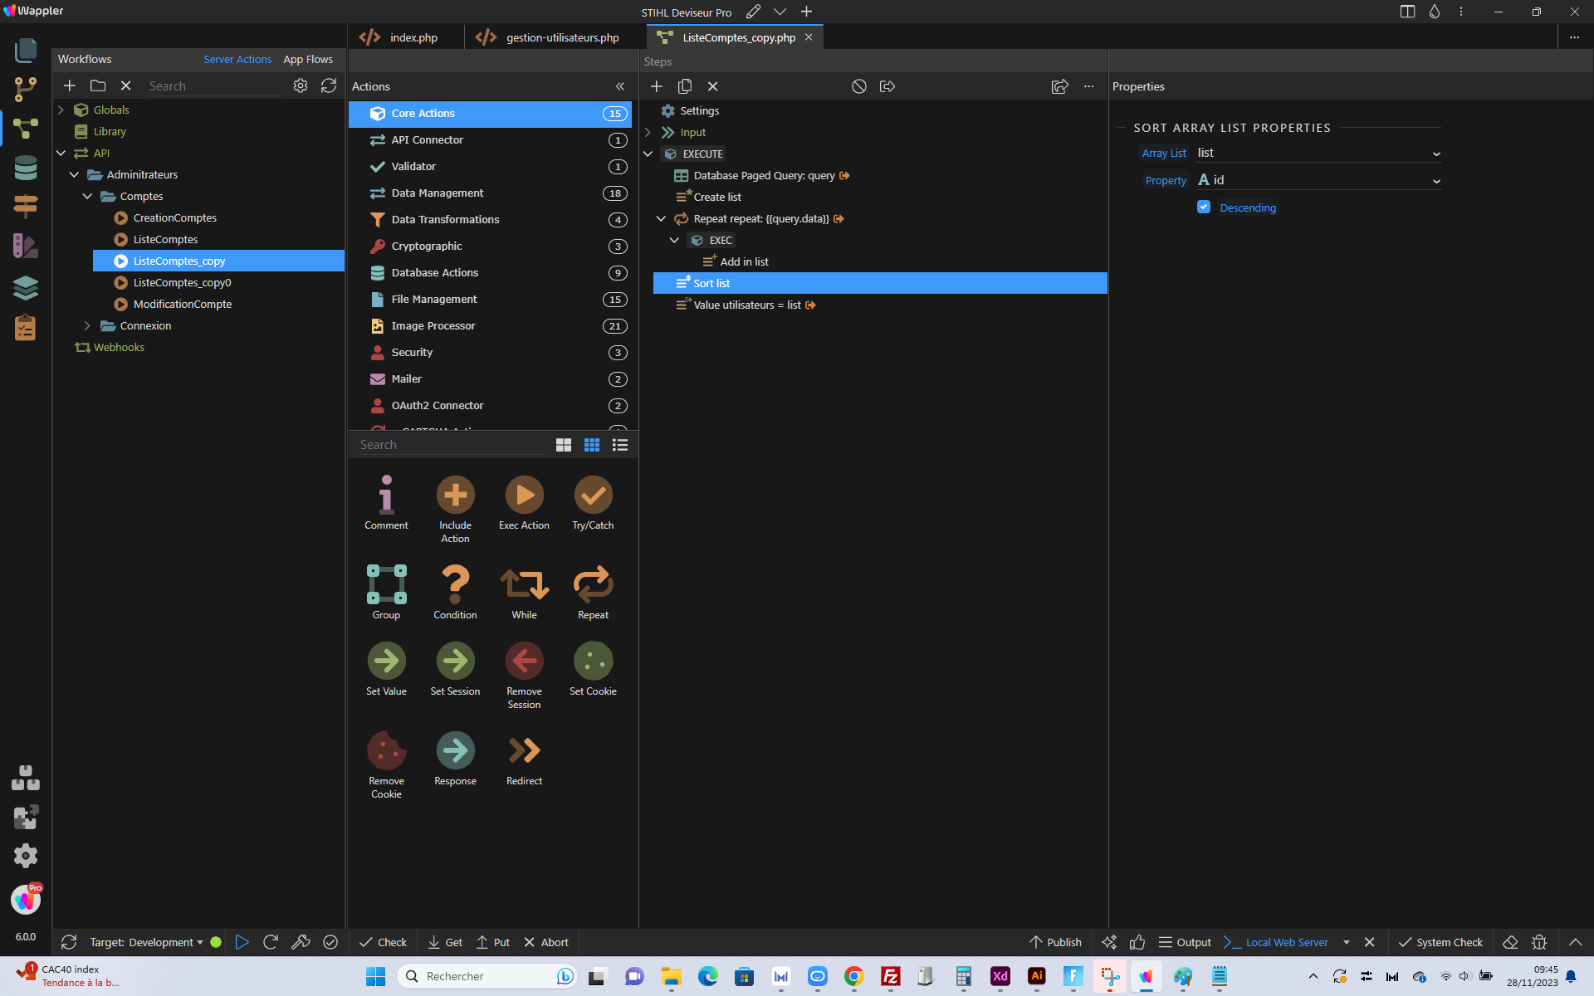Switch actions panel to large grid view
Image resolution: width=1594 pixels, height=996 pixels.
coord(564,445)
